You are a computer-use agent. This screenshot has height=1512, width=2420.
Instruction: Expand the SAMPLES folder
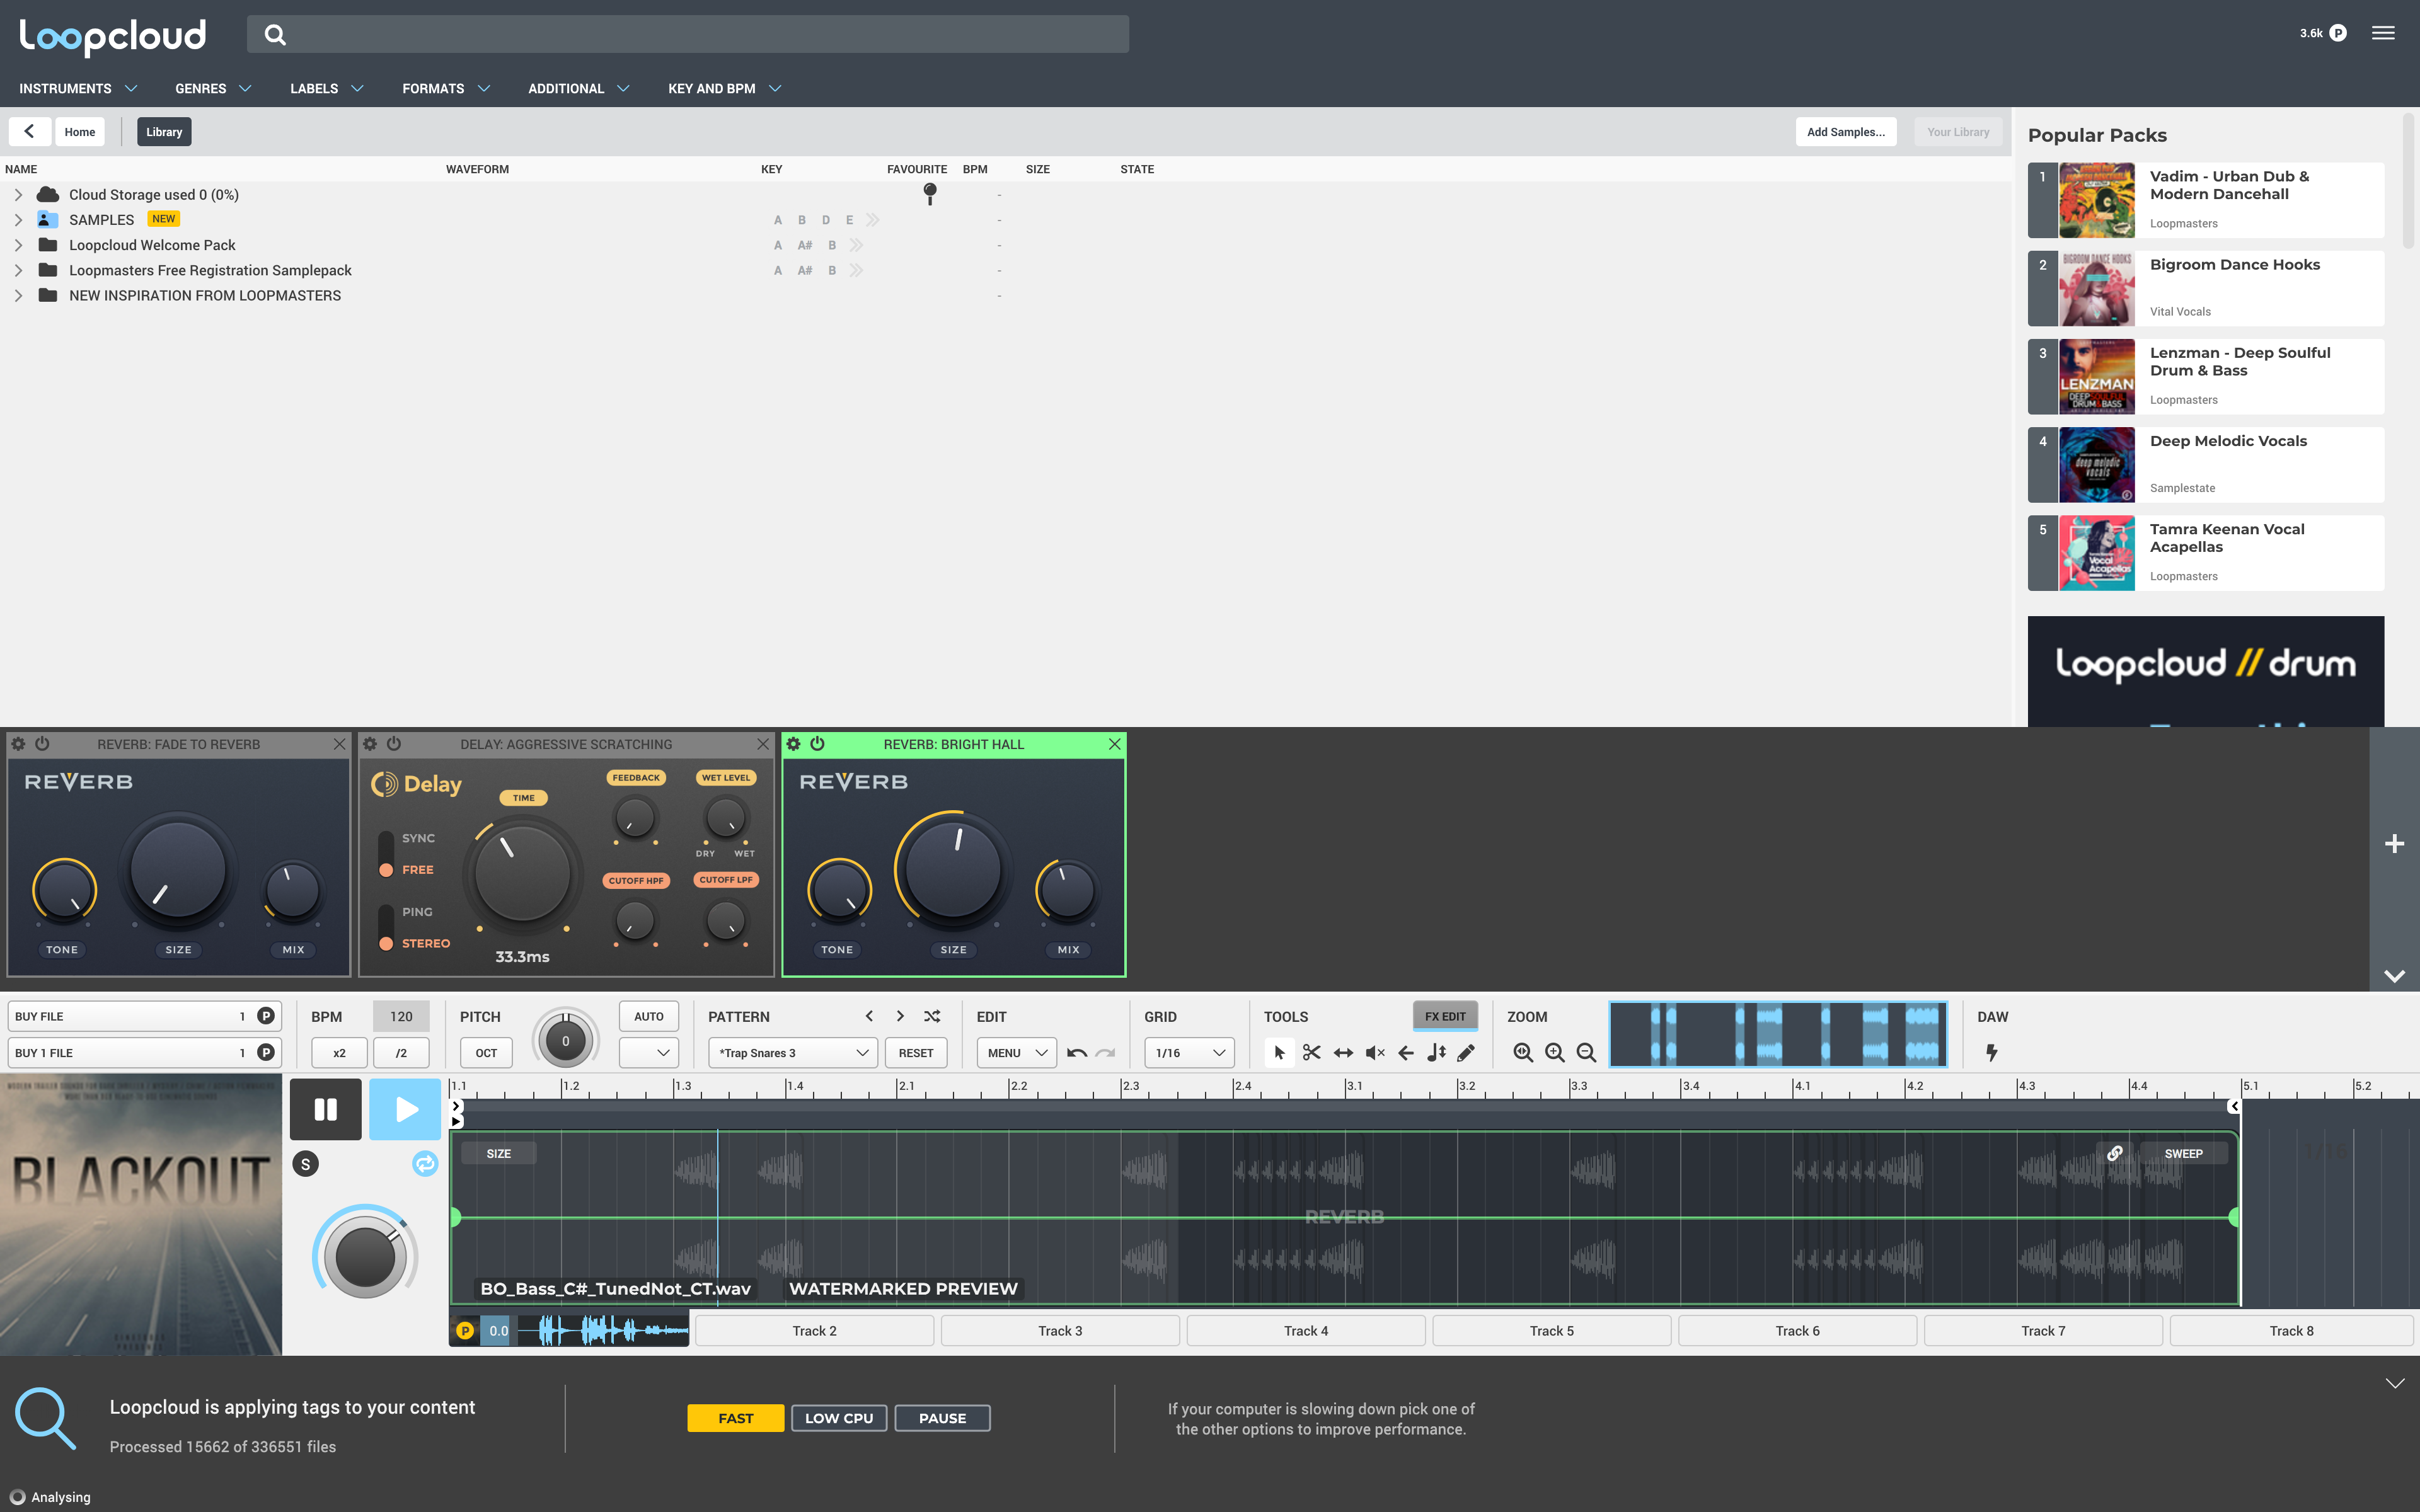pyautogui.click(x=18, y=220)
